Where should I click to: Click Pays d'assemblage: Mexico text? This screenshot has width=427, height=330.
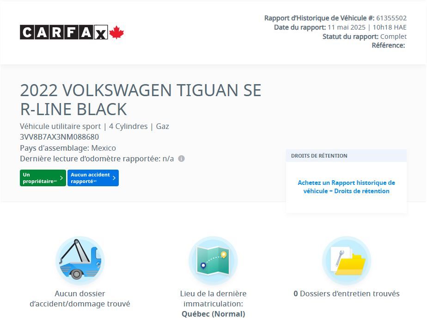(68, 148)
